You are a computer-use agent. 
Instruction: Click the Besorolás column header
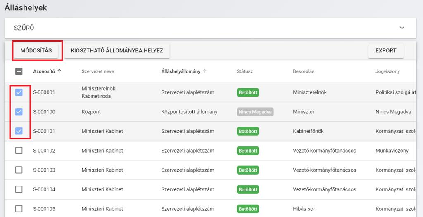(x=304, y=71)
